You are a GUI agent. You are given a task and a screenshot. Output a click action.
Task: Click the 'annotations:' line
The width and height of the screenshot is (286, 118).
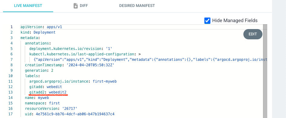click(38, 43)
